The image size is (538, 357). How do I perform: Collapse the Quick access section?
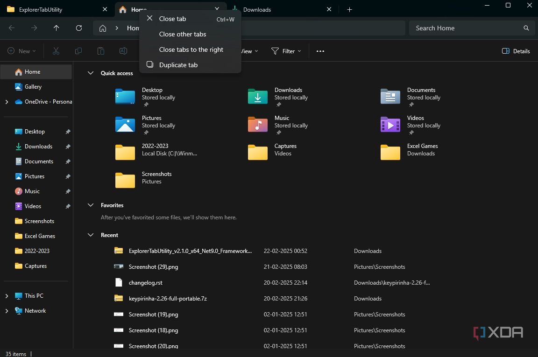click(90, 73)
